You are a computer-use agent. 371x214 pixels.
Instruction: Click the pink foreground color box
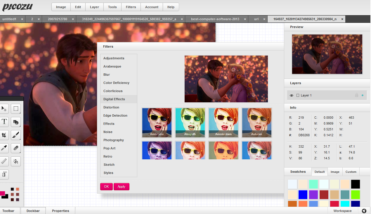(x=2, y=193)
